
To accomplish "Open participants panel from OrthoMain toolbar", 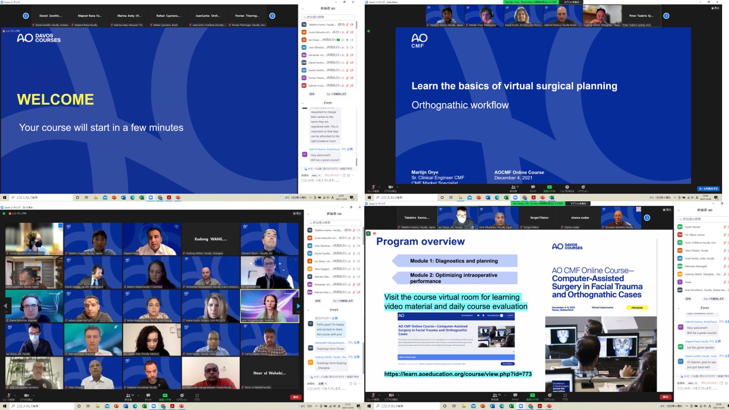I will [x=513, y=188].
